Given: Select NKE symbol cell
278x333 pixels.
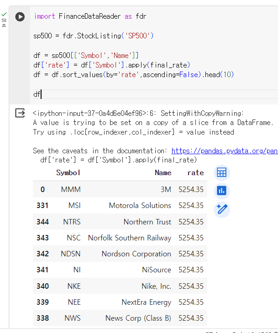Looking at the screenshot, I should click(x=74, y=286).
